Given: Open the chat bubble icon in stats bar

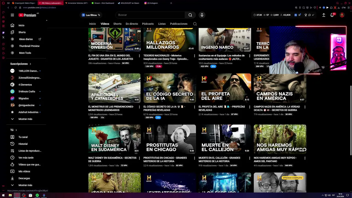Looking at the screenshot, I should 309,15.
